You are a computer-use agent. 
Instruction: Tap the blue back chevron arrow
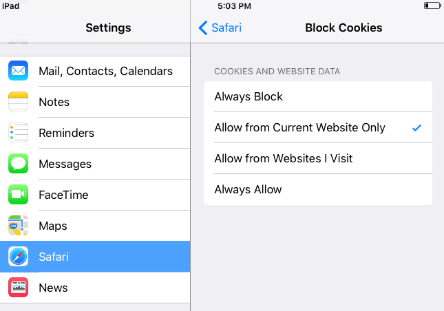[203, 28]
